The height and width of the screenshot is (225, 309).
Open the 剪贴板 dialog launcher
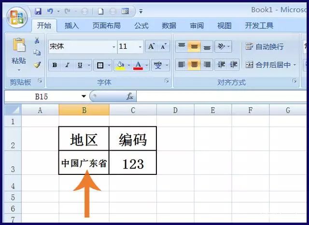40,81
